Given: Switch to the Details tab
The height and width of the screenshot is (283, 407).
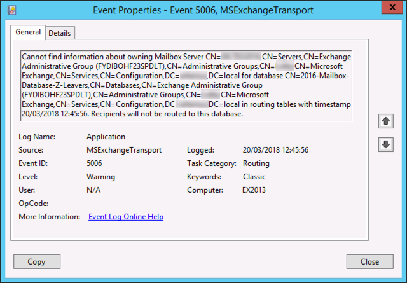Looking at the screenshot, I should tap(60, 33).
